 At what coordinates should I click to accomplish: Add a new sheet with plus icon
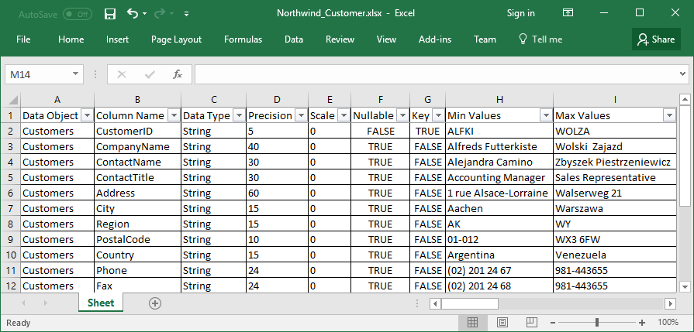155,303
